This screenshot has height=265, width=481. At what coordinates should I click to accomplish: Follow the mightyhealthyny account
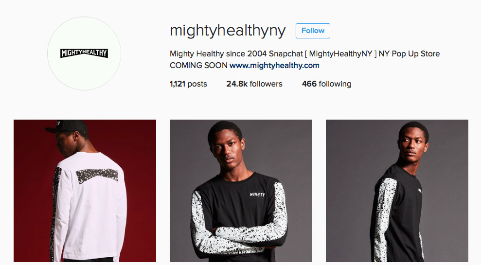click(x=313, y=31)
